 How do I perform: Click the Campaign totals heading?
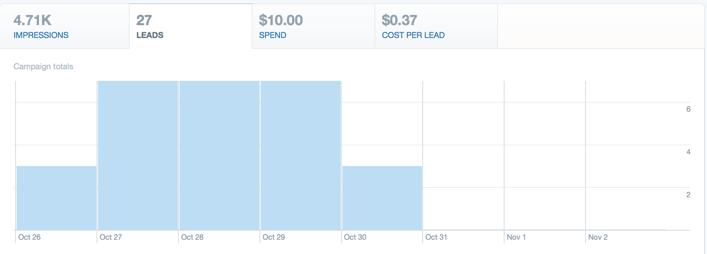point(43,67)
